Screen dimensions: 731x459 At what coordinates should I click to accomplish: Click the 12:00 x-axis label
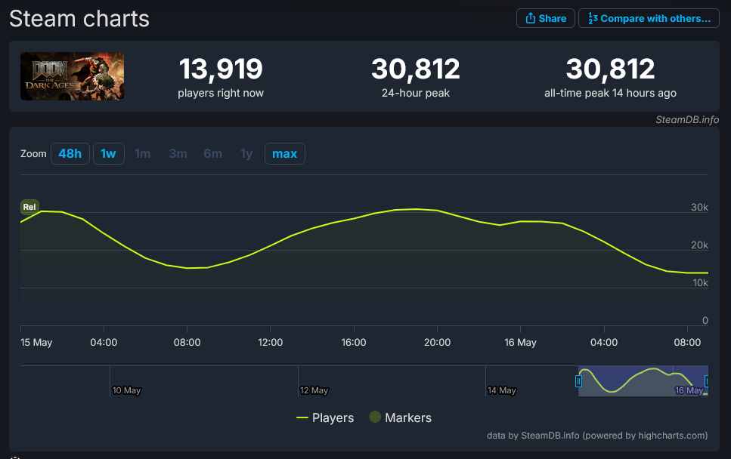pyautogui.click(x=271, y=342)
